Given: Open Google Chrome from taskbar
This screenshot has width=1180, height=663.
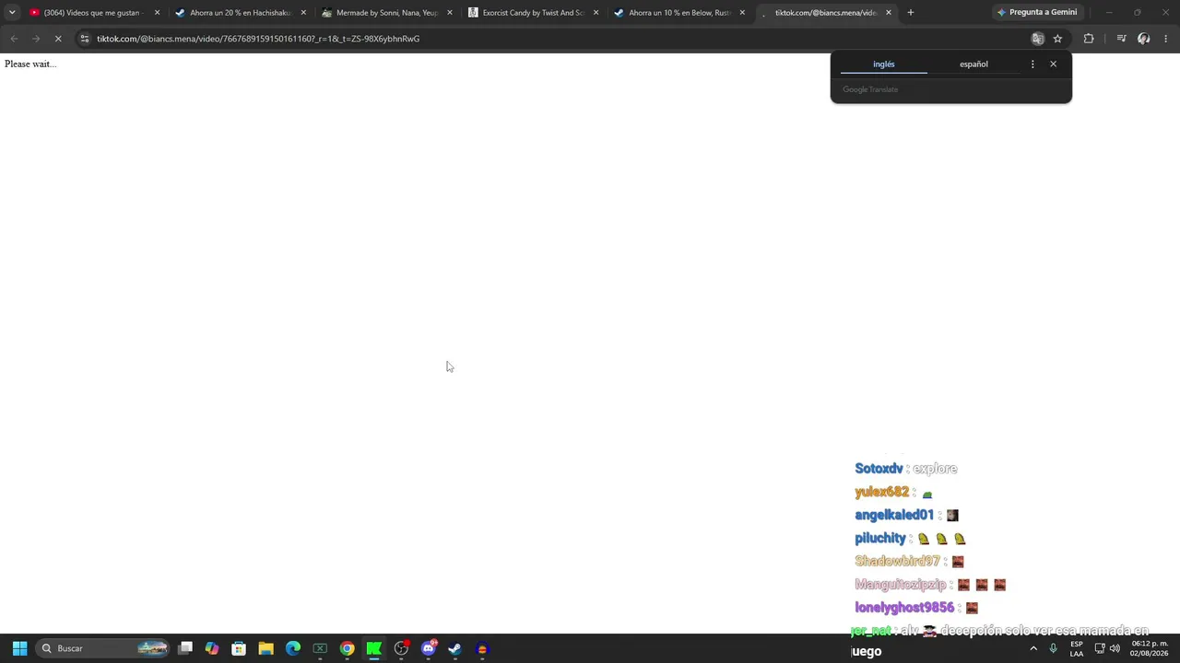Looking at the screenshot, I should pos(347,648).
